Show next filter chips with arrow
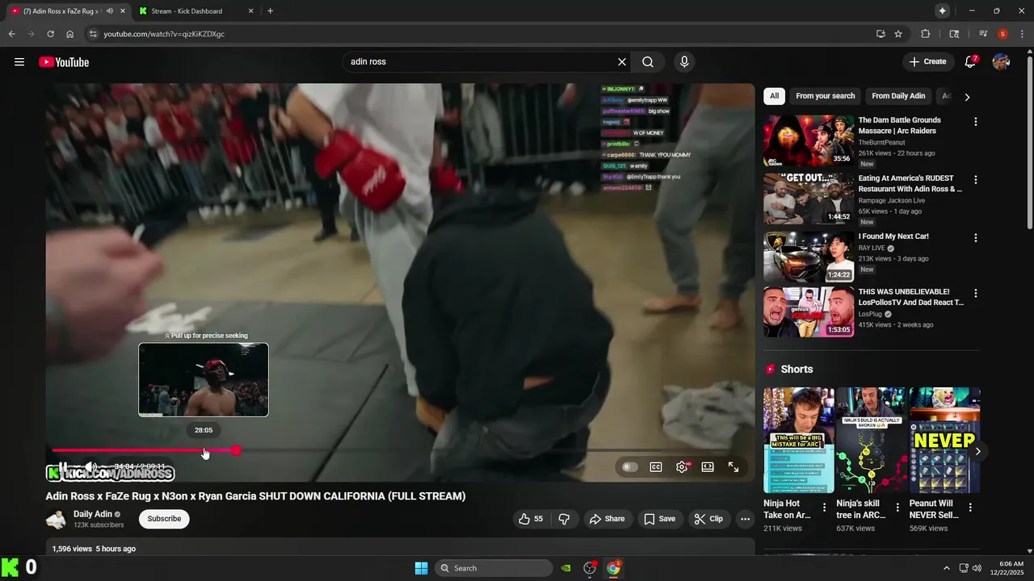1034x581 pixels. tap(967, 97)
